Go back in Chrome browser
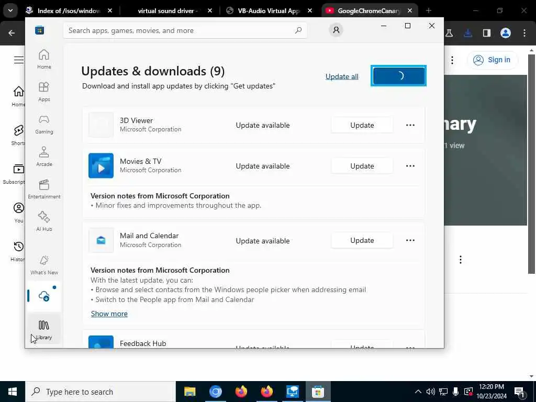The height and width of the screenshot is (402, 536). coord(12,33)
